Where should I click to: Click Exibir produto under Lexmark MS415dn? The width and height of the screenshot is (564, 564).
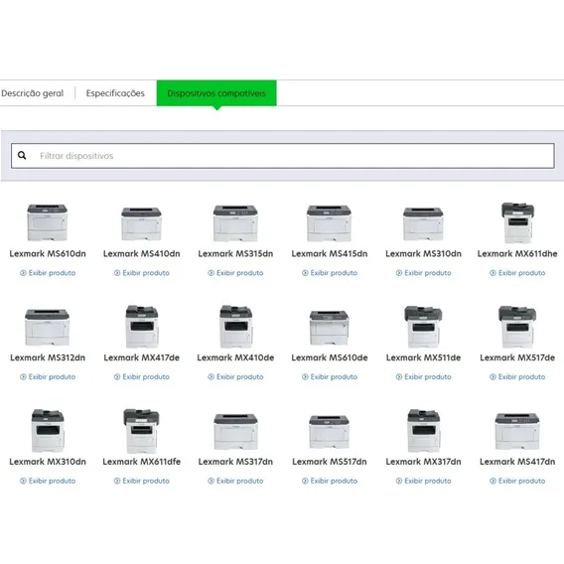coord(330,273)
